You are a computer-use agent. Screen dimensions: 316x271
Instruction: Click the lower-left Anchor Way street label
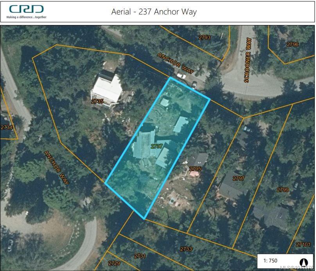pos(56,168)
